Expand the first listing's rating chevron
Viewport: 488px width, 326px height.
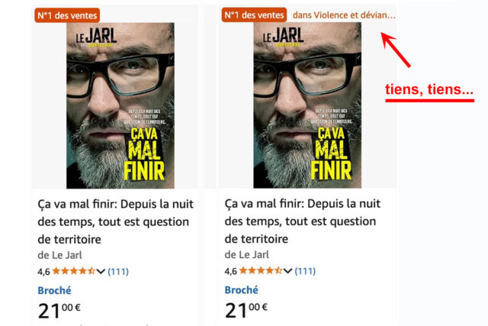tap(101, 272)
